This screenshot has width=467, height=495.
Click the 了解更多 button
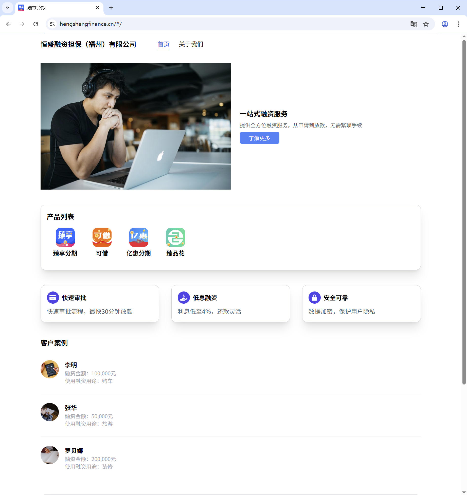[x=259, y=138]
